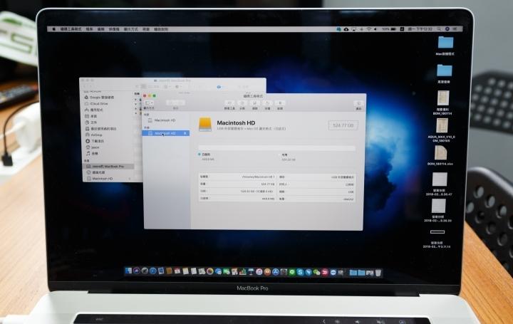Open Numbers from the Dock
Screen dimensions: 513x324
[243, 272]
